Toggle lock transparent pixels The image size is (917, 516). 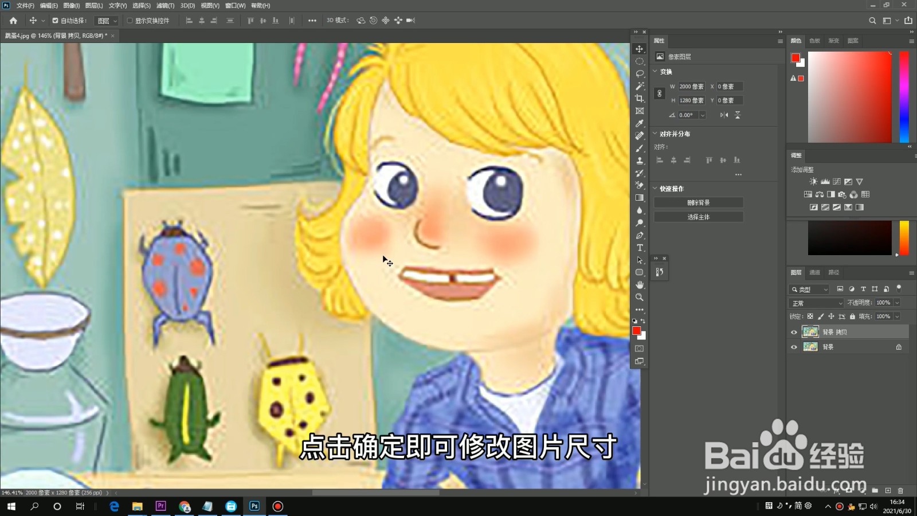810,316
